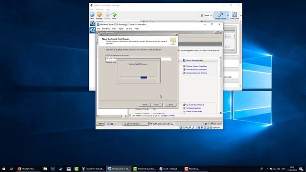This screenshot has width=306, height=172.
Task: Open Devices menu of the VM window
Action: pyautogui.click(x=129, y=29)
